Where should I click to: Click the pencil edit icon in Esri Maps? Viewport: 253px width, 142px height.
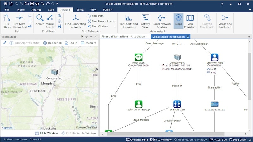pyautogui.click(x=4, y=43)
